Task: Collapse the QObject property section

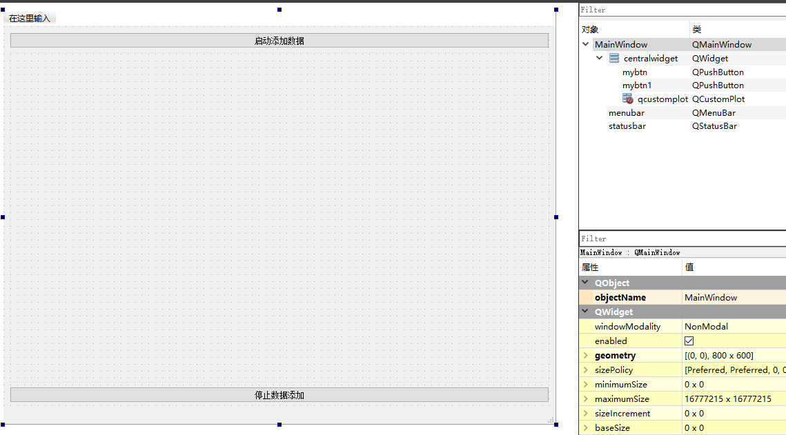Action: [x=586, y=283]
